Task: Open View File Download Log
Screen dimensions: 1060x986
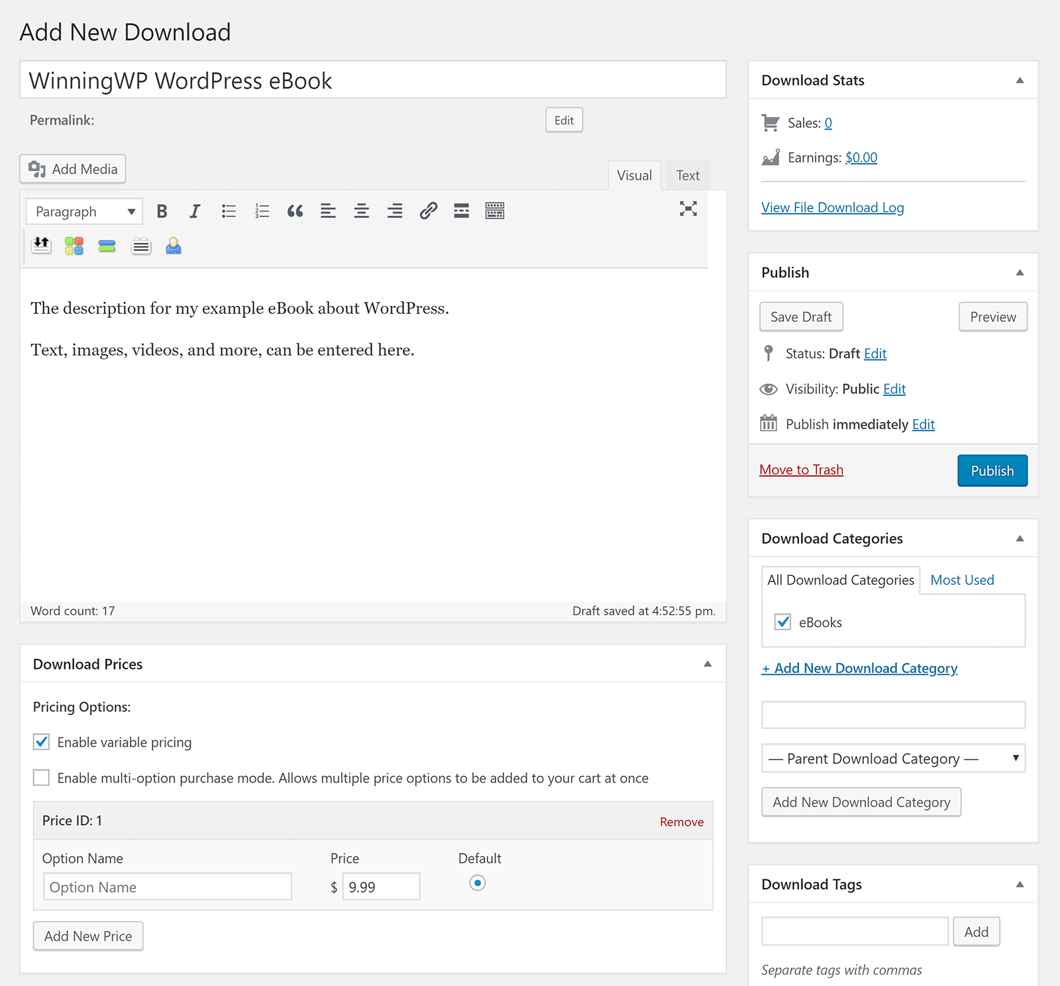Action: pyautogui.click(x=832, y=207)
